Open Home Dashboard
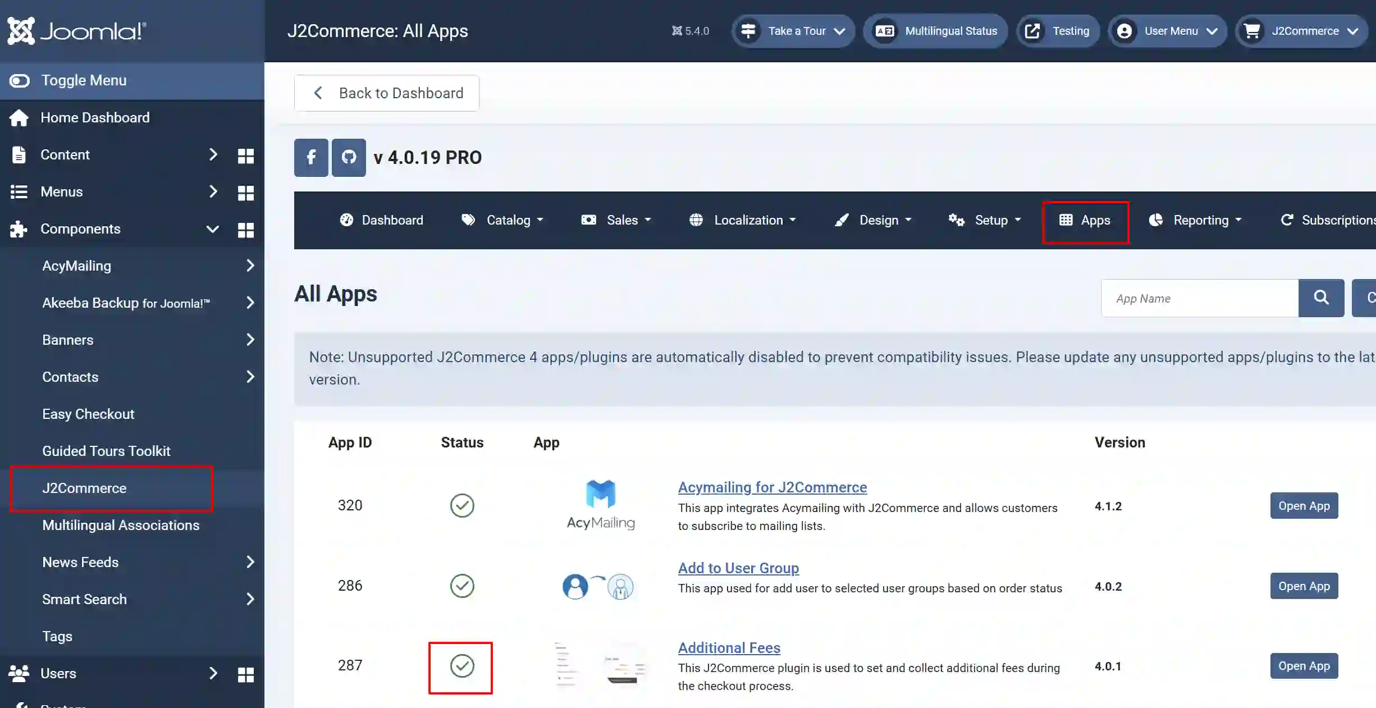Image resolution: width=1376 pixels, height=708 pixels. pyautogui.click(x=95, y=117)
